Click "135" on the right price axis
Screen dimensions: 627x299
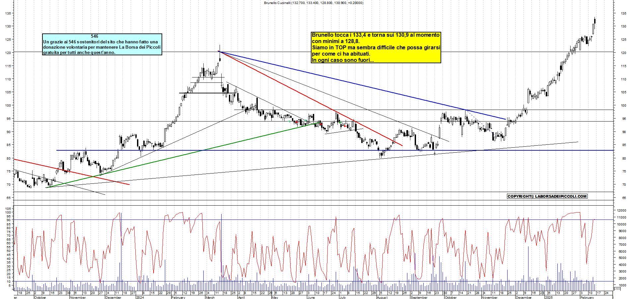tap(623, 14)
